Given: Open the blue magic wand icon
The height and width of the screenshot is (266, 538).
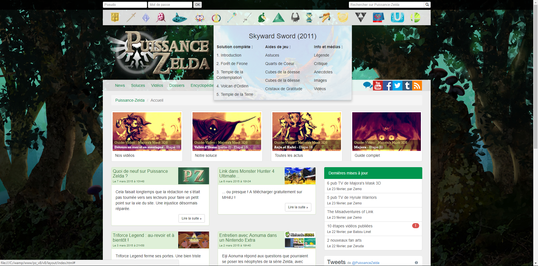Looking at the screenshot, I should click(232, 18).
